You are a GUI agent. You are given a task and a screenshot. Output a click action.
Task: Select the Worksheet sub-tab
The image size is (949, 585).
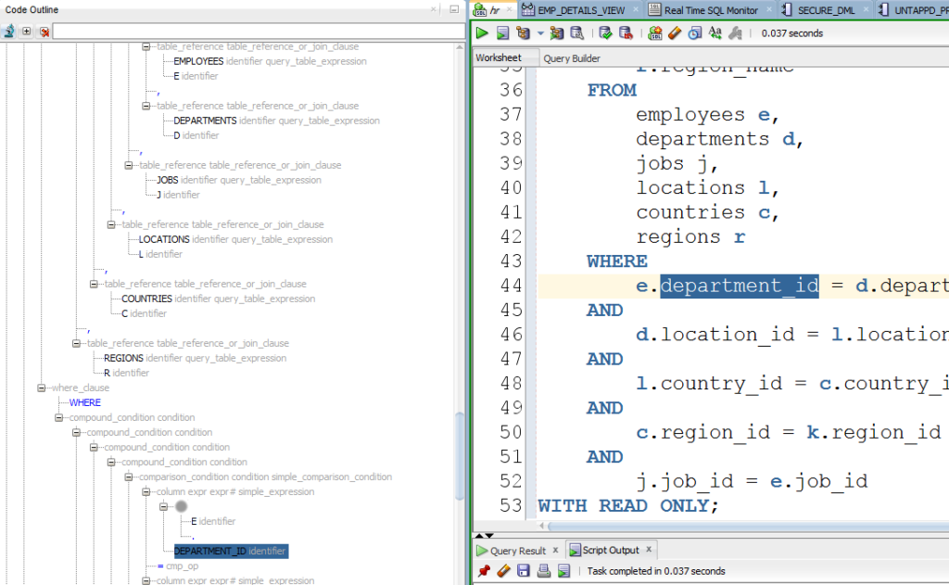click(x=499, y=58)
